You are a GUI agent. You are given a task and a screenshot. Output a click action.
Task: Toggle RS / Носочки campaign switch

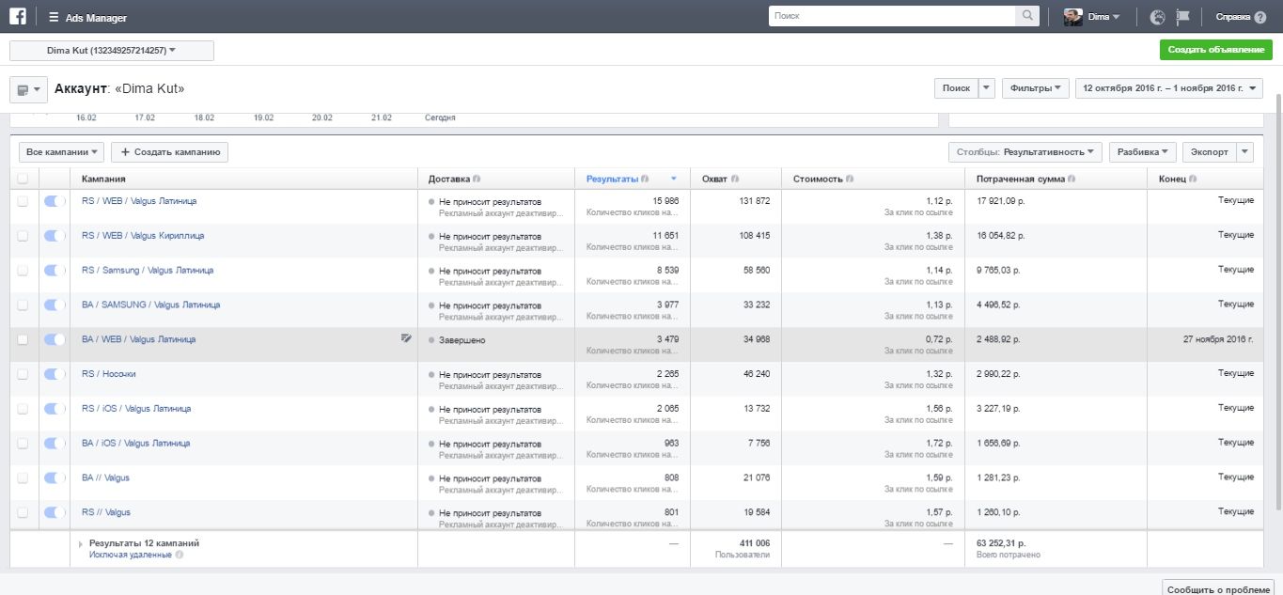(x=55, y=374)
